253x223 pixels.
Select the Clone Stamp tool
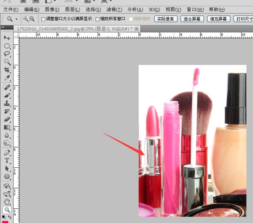[x=7, y=103]
